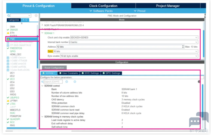The image size is (211, 135).
Task: Click the checkmark icon beside QUADSPI
Action: coord(8,119)
